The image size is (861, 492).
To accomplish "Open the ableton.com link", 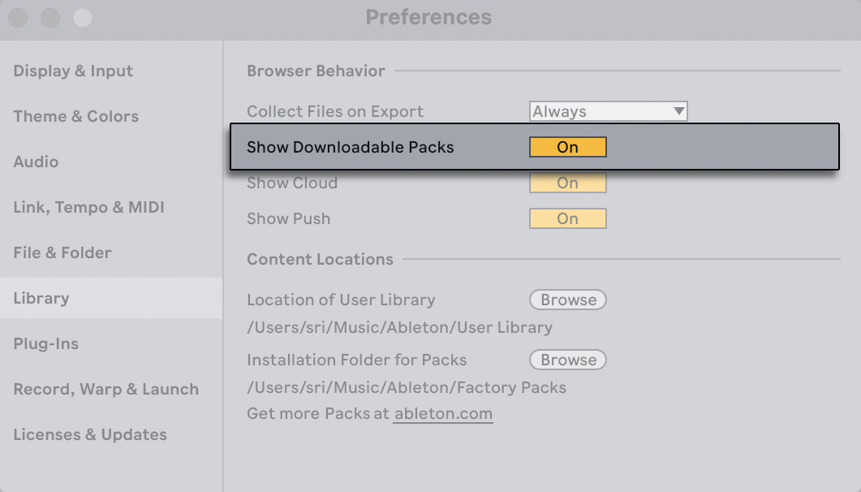I will [x=443, y=415].
